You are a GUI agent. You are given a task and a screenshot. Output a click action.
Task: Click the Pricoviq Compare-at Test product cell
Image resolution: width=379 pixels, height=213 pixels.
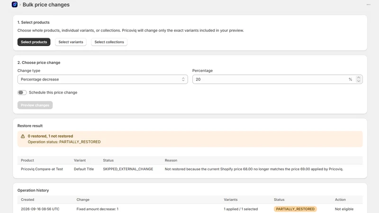tap(42, 169)
